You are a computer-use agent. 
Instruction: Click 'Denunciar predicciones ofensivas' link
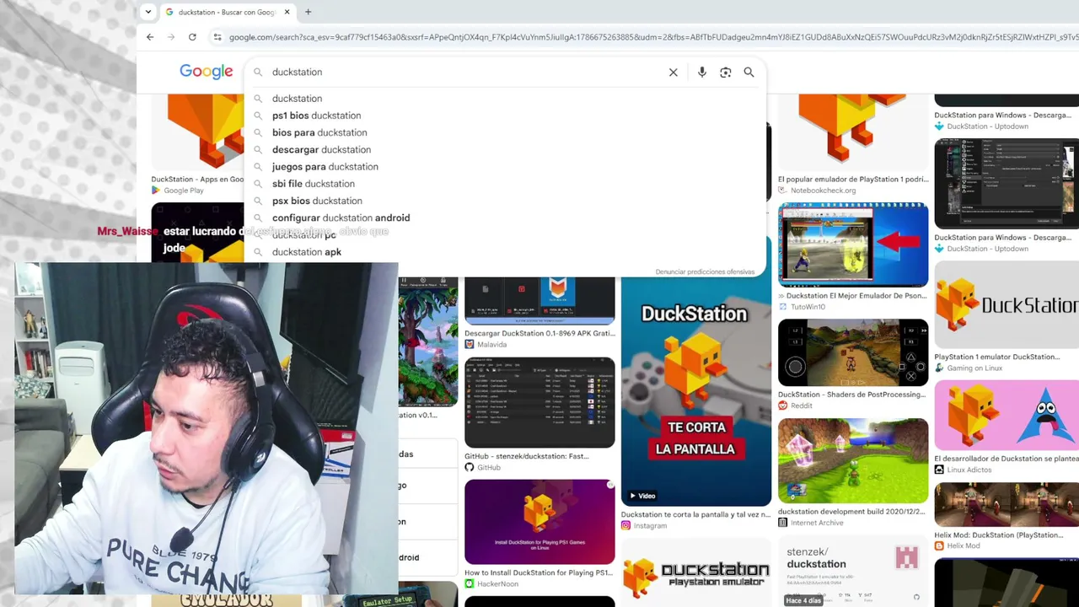tap(705, 271)
